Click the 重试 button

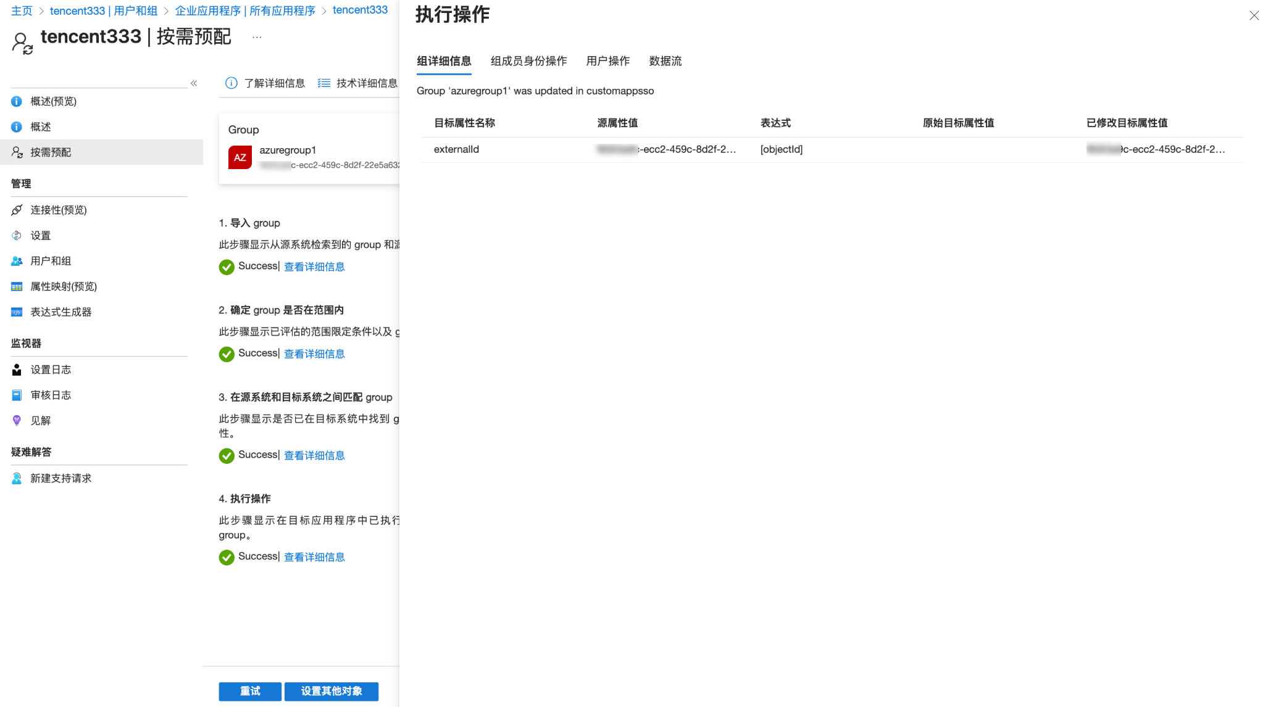coord(250,691)
